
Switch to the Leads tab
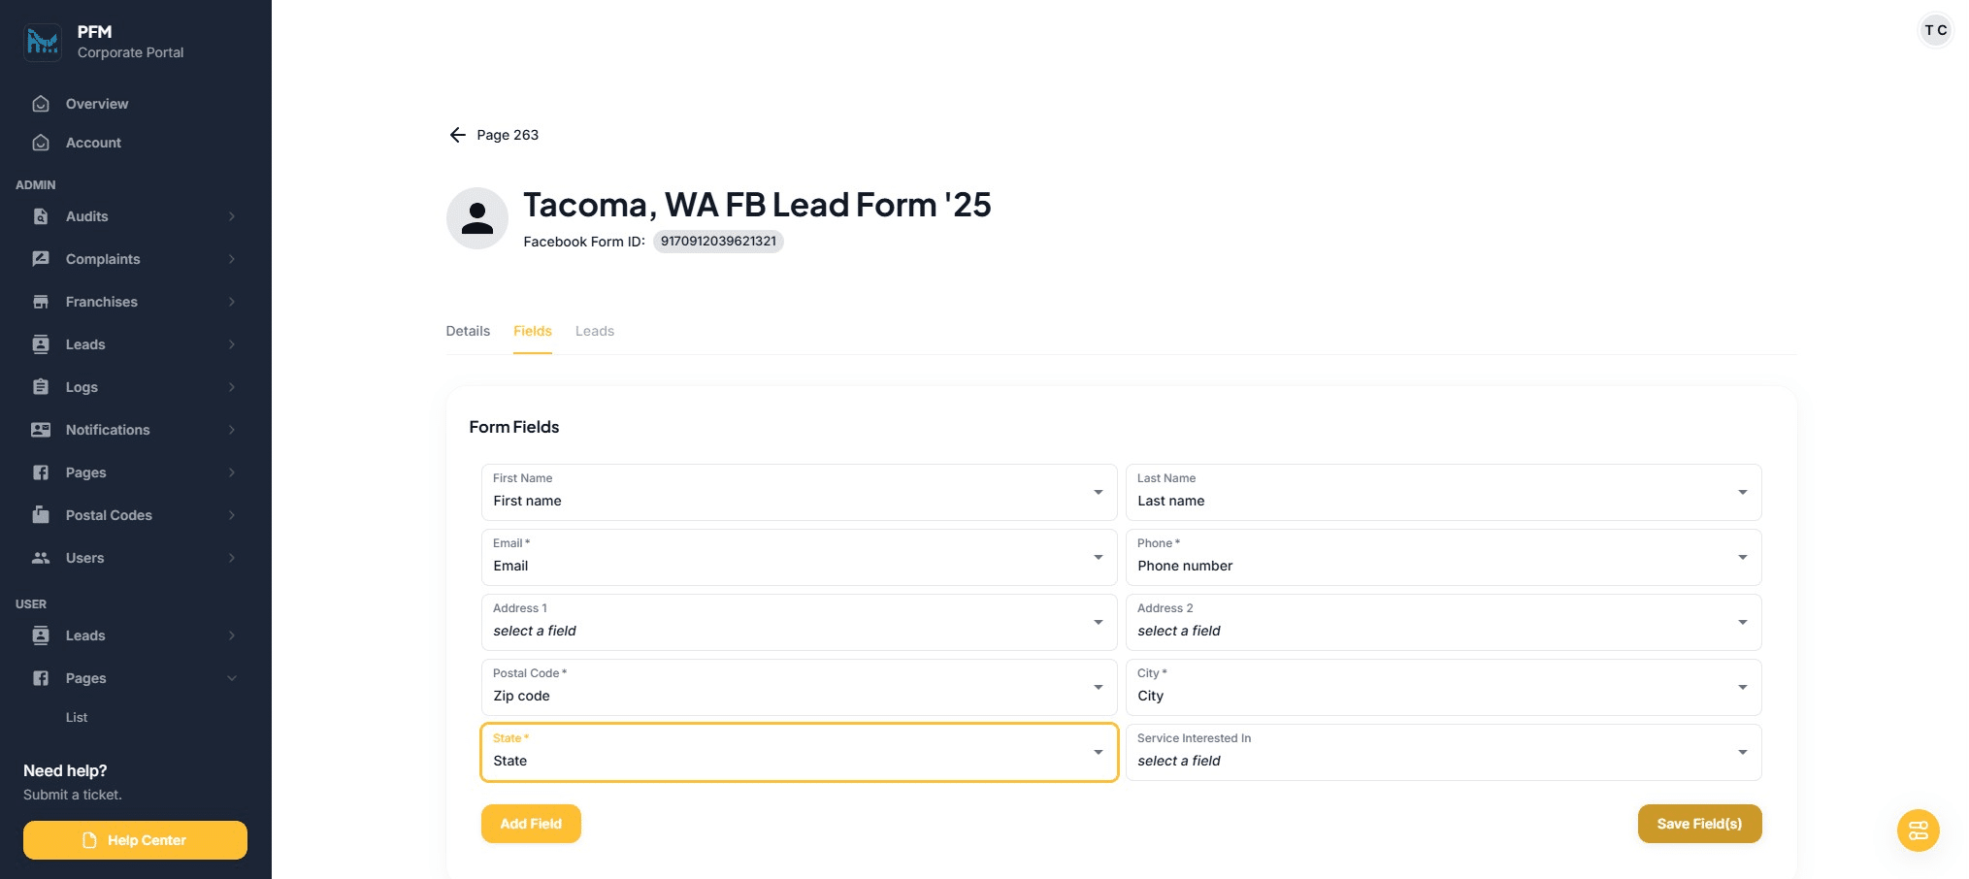594,331
